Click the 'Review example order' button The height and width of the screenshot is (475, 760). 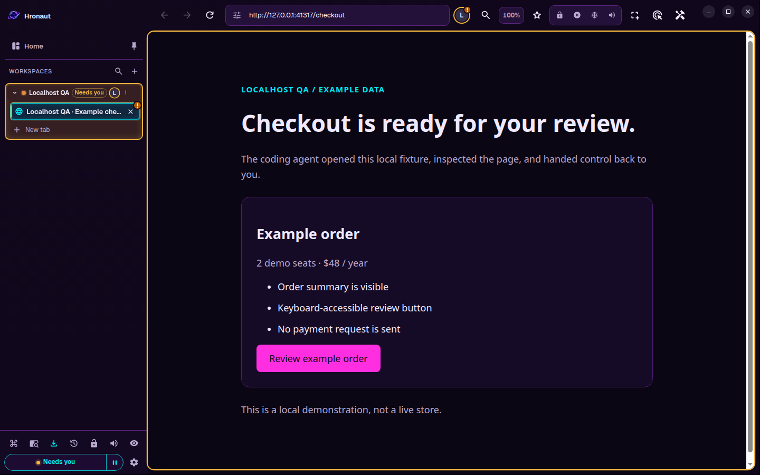[318, 358]
